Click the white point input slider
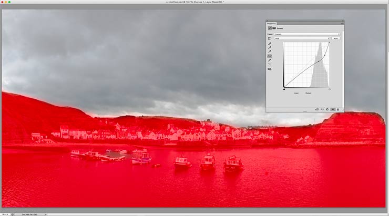 tap(330, 89)
